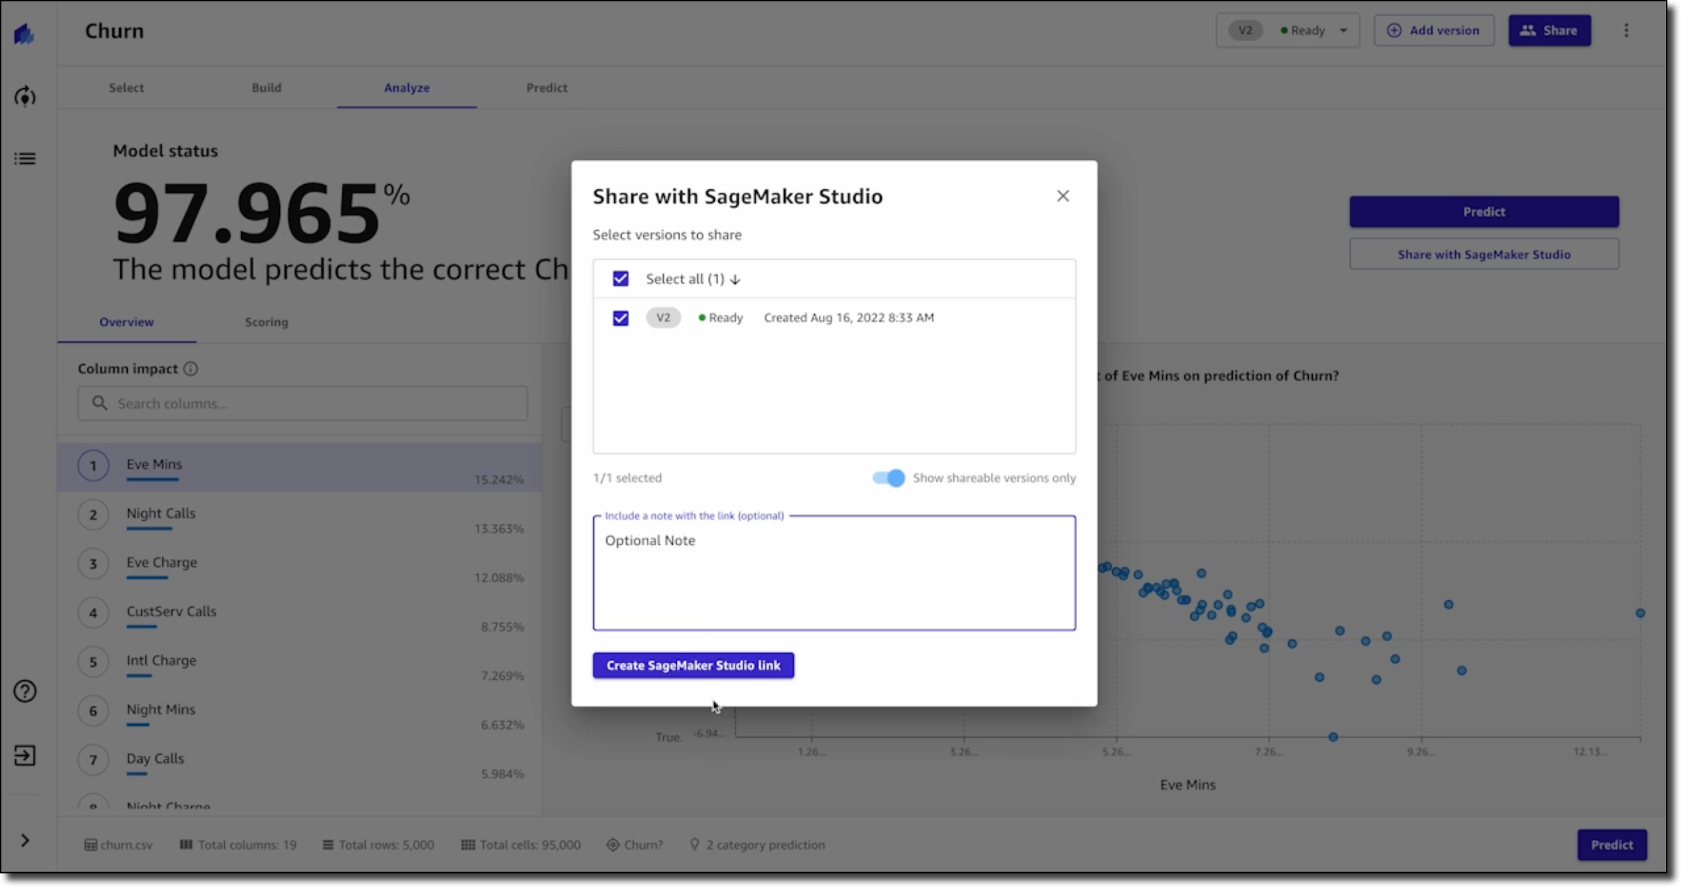Click the SageMaker Canvas logo icon
Screen dimensions: 1681x887
24,33
